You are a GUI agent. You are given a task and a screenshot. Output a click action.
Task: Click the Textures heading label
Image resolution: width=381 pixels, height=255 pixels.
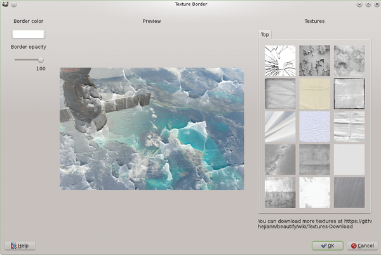314,21
